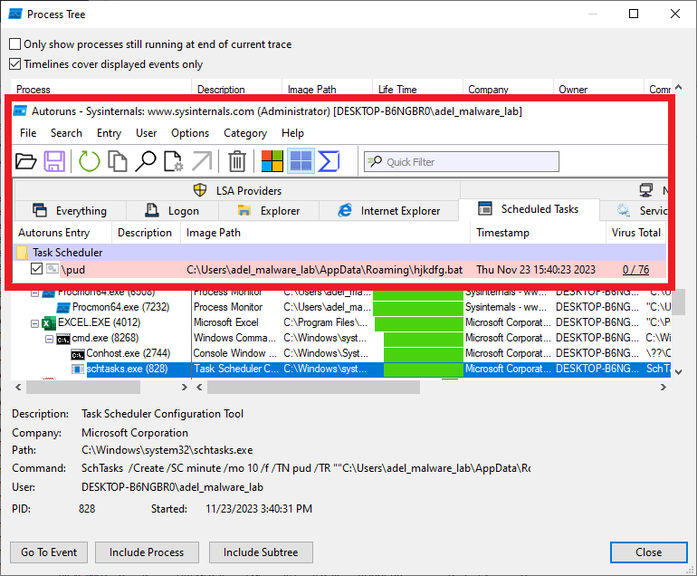
Task: Click the vertical scrollbar up arrow
Action: [679, 87]
